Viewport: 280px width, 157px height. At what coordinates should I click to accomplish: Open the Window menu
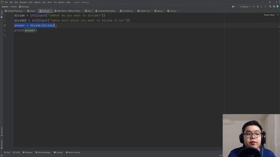coord(62,2)
